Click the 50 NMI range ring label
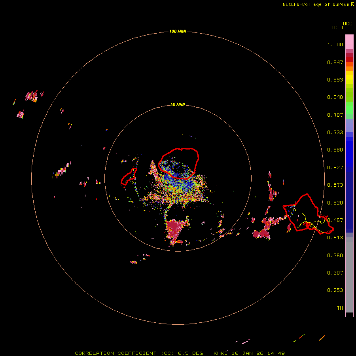Screen dimensions: 356x356 click(x=178, y=104)
